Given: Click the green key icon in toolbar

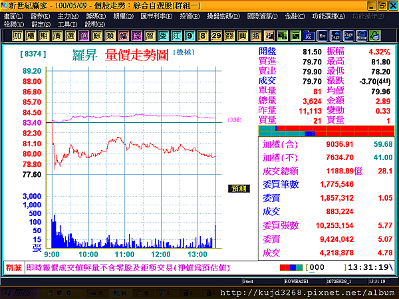Looking at the screenshot, I should (x=375, y=36).
